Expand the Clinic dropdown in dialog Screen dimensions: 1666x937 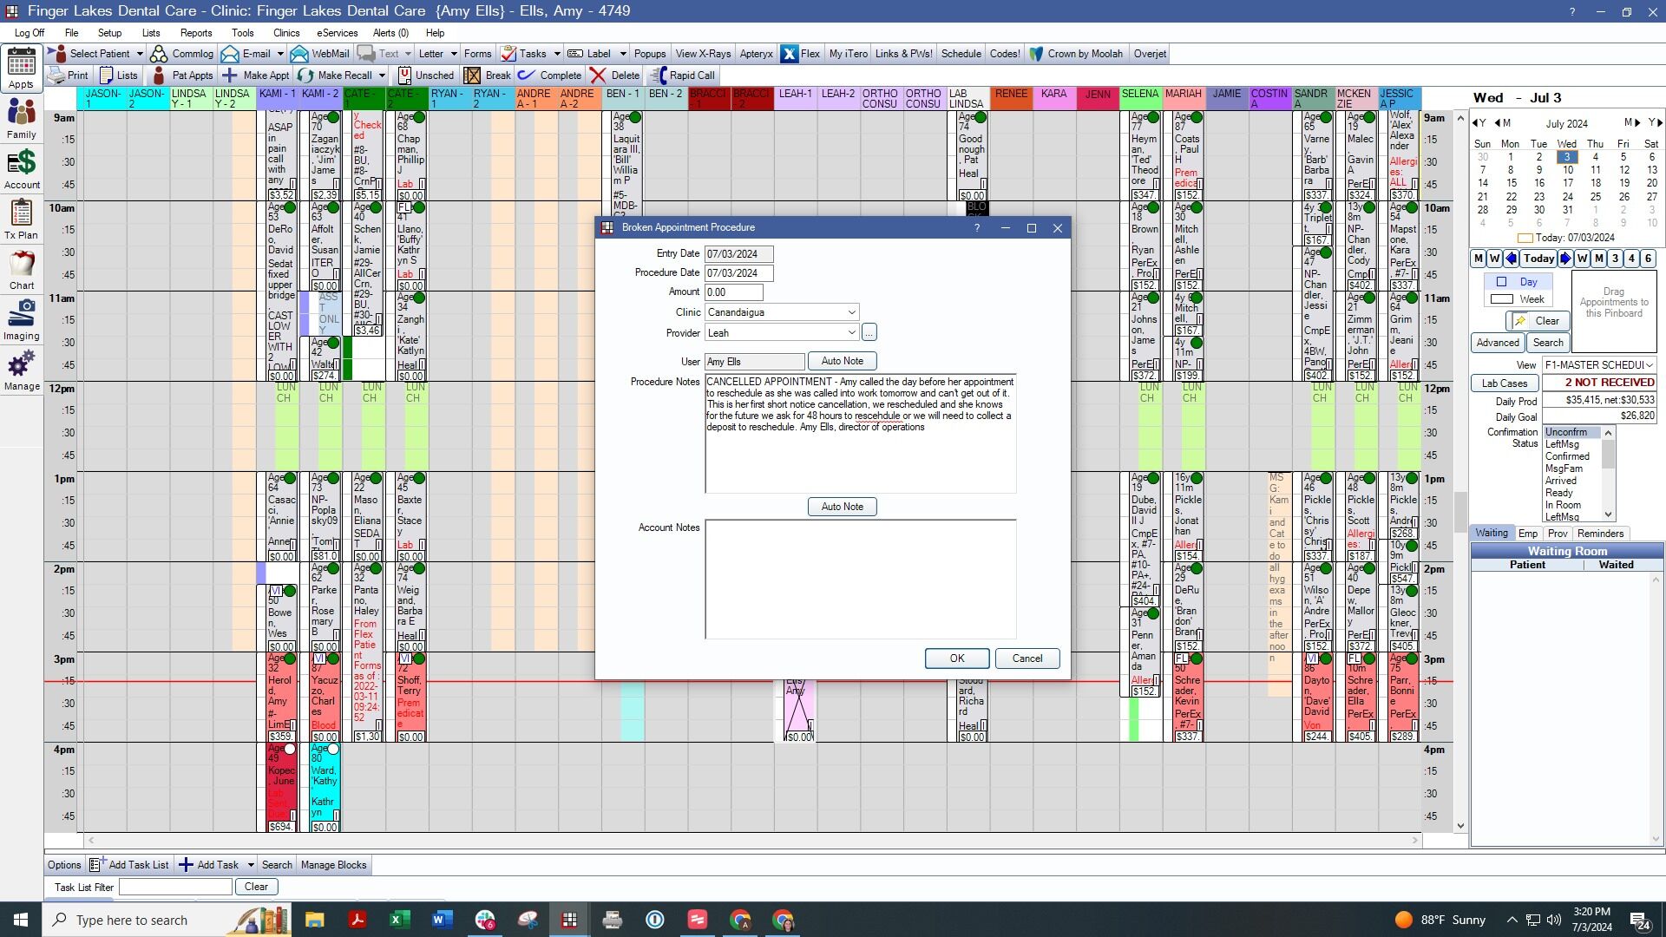tap(851, 312)
